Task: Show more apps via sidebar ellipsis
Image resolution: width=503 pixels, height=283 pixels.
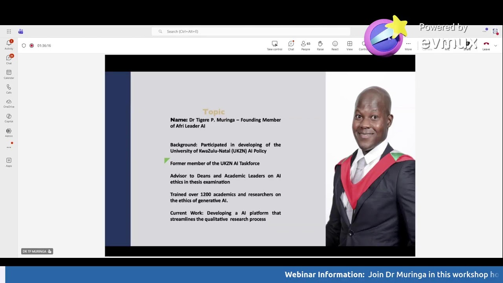Action: pos(9,147)
